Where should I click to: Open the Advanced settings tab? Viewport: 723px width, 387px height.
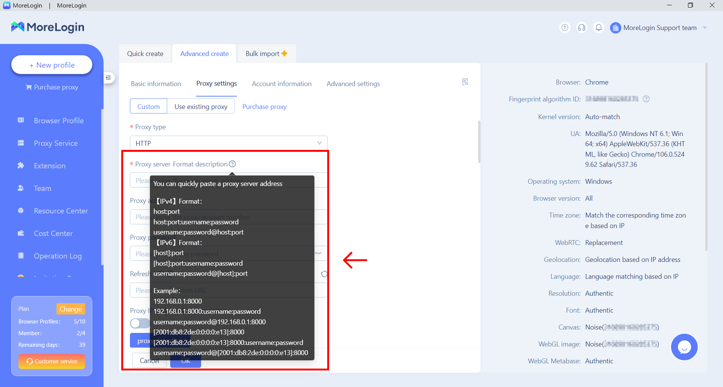[353, 84]
